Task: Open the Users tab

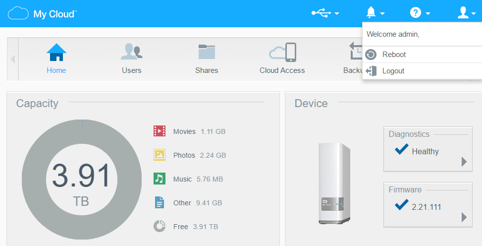Action: pyautogui.click(x=132, y=59)
